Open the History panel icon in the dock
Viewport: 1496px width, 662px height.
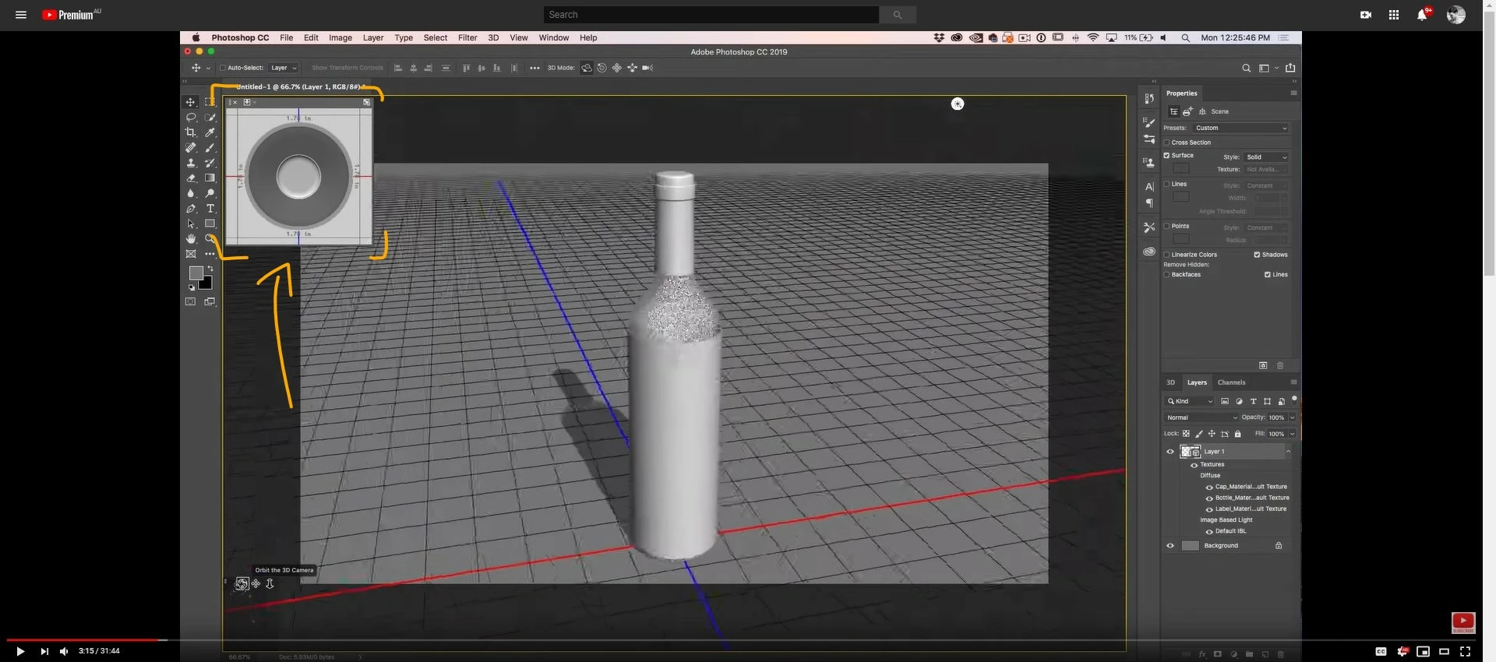[1148, 98]
